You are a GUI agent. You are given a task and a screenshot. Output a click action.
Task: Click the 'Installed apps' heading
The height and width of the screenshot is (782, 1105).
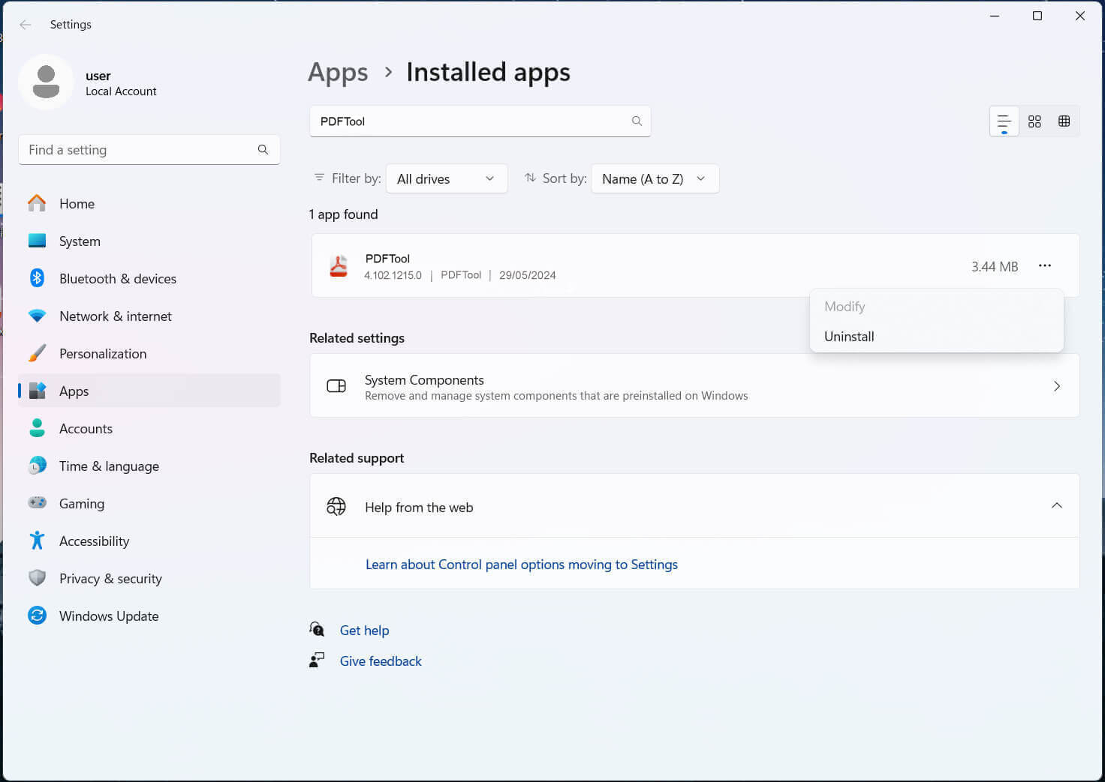click(x=488, y=72)
